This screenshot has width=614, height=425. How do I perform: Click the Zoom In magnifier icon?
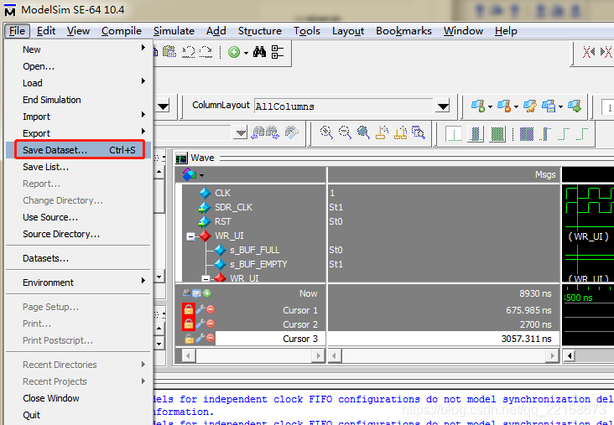click(326, 132)
